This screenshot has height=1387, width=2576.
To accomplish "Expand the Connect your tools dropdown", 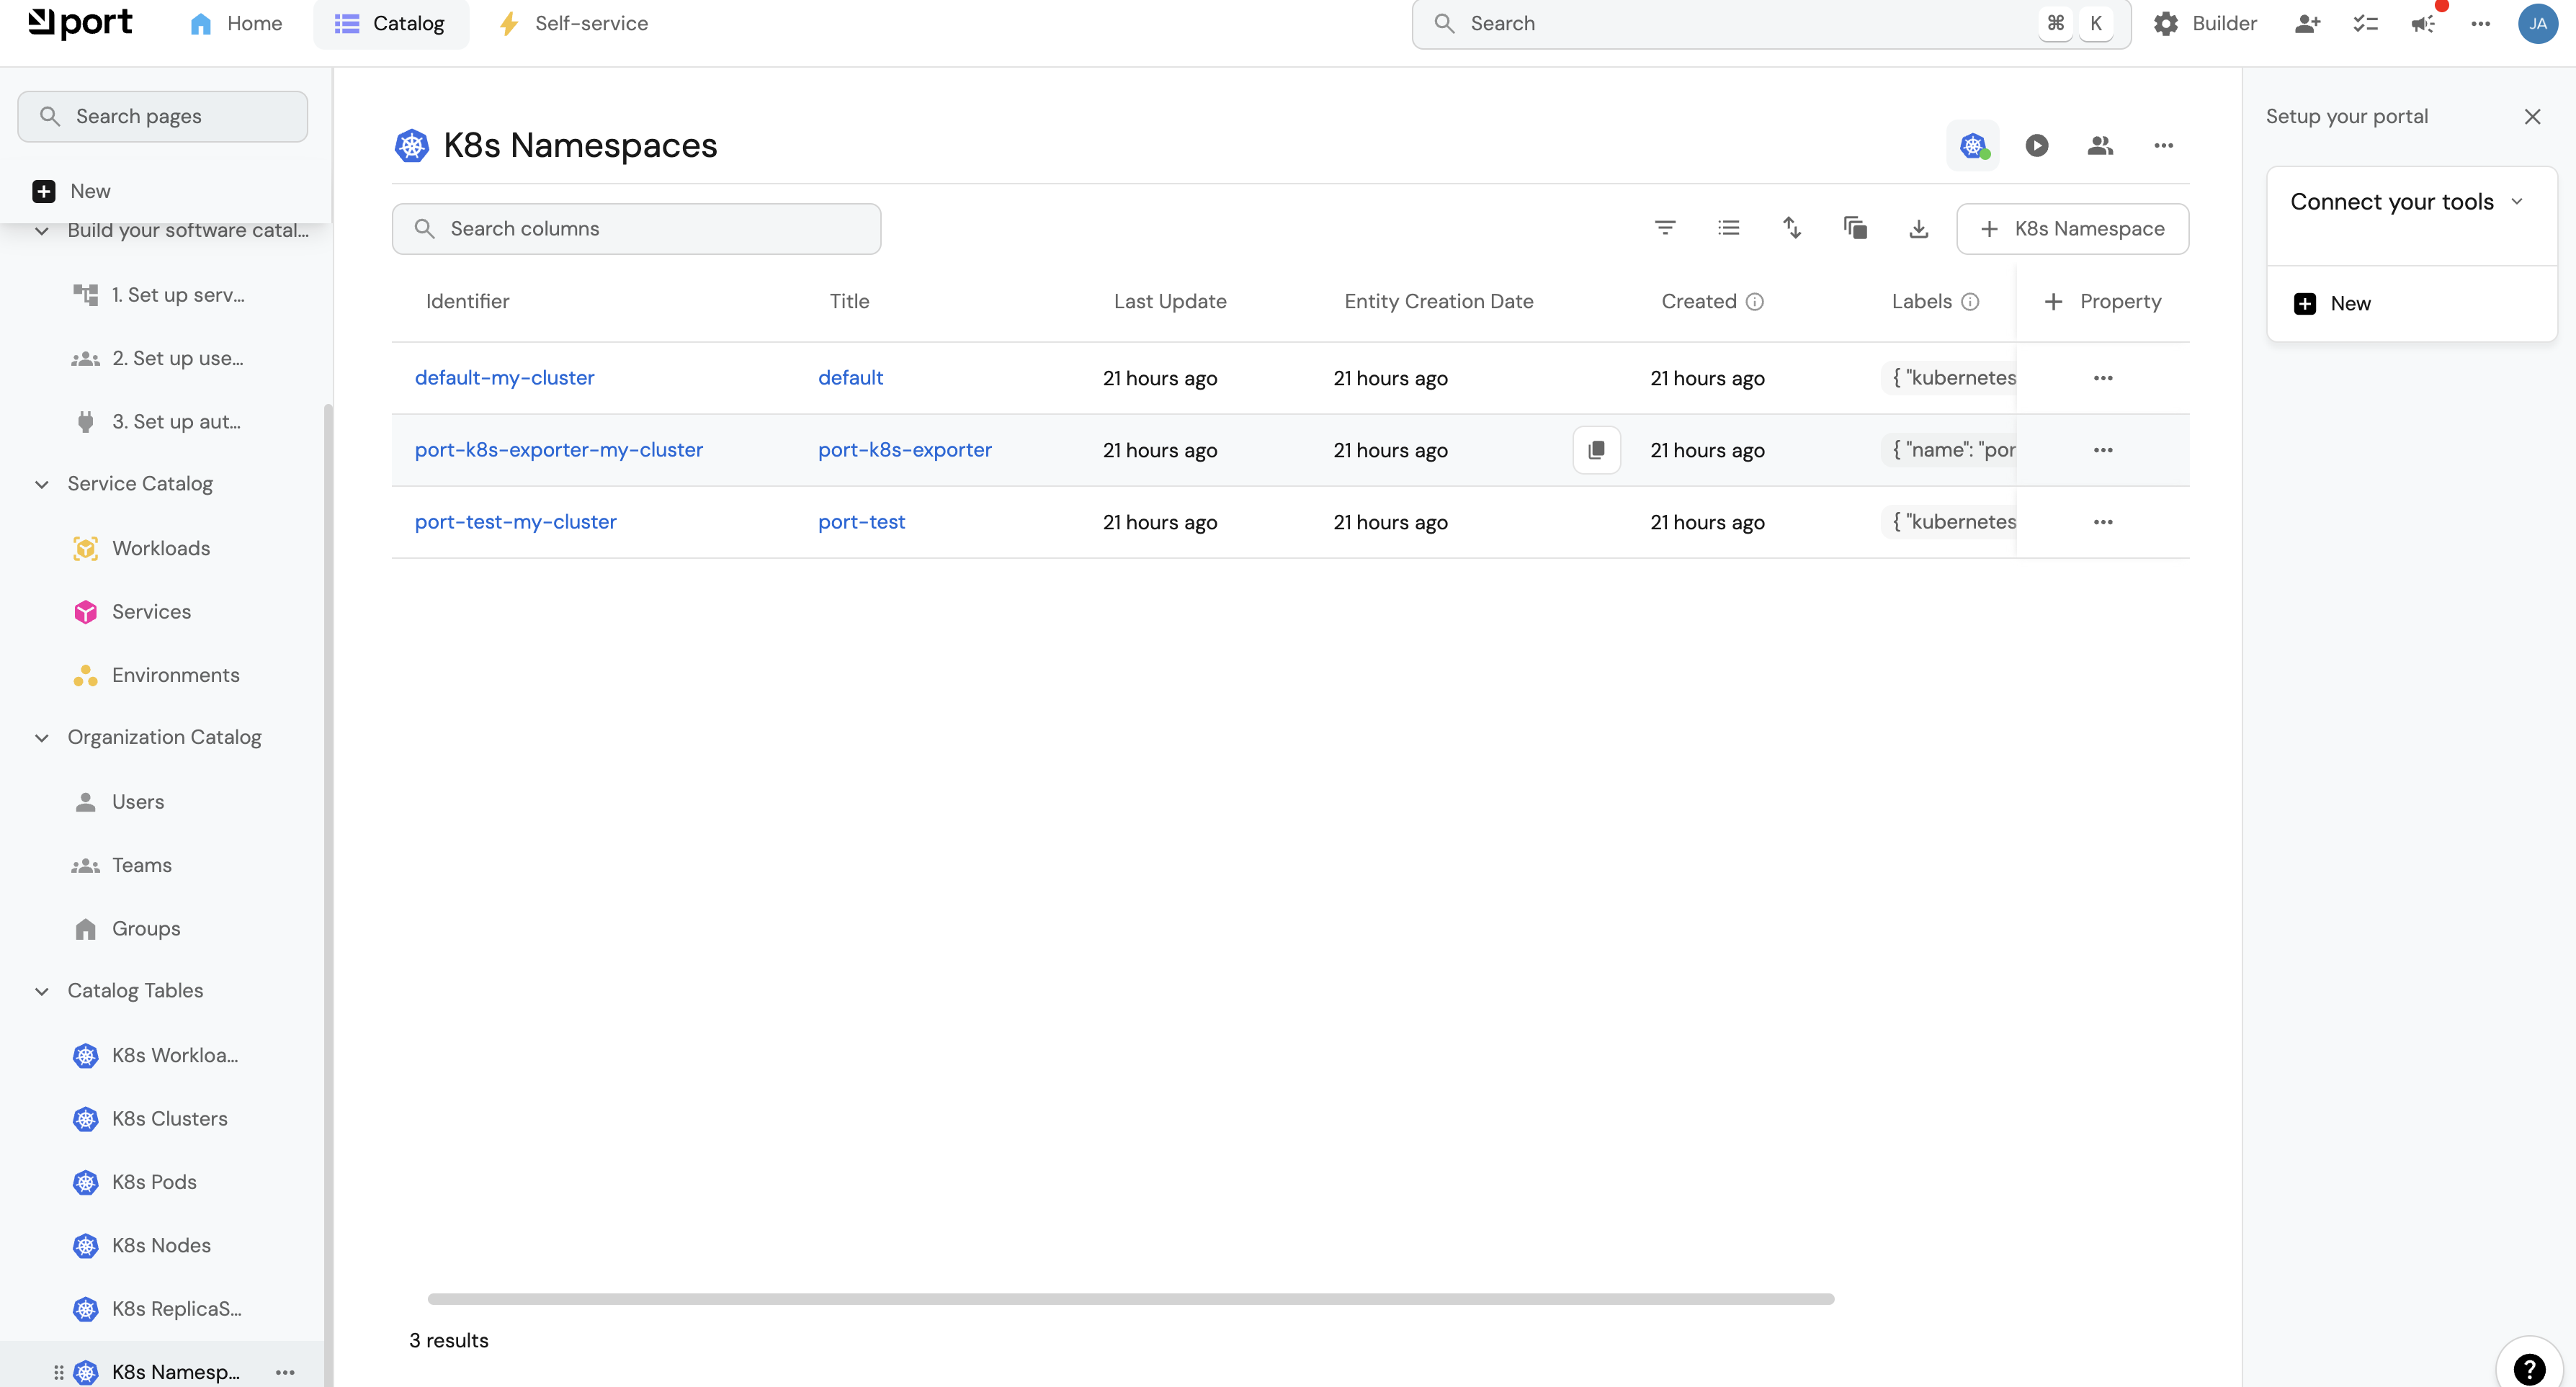I will pos(2517,202).
